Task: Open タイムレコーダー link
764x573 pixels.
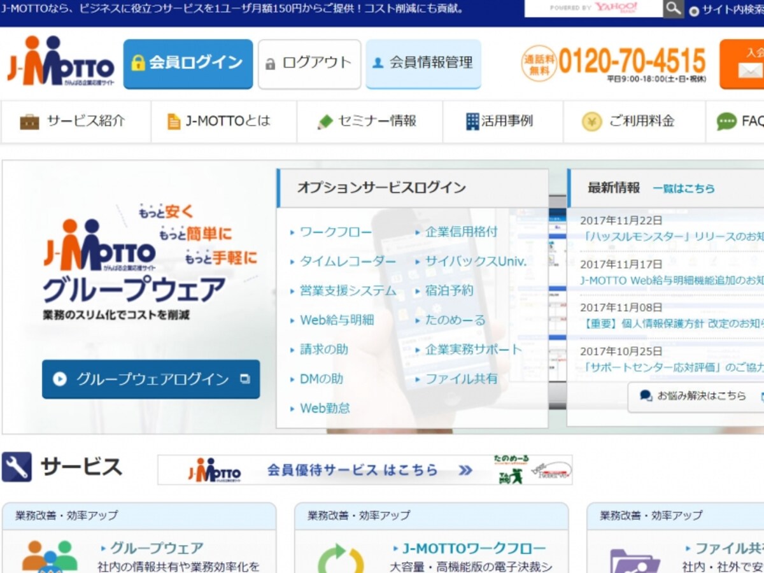Action: (x=348, y=262)
